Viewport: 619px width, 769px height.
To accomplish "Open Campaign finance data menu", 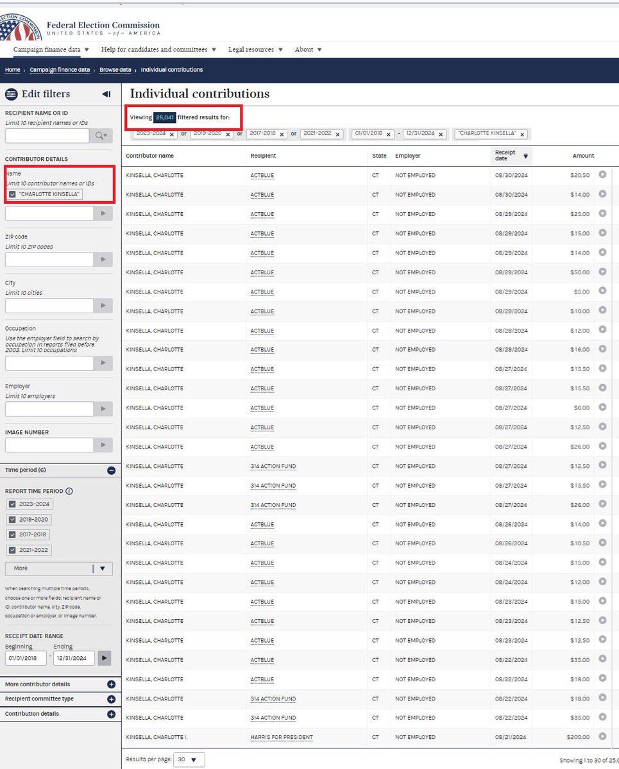I will pyautogui.click(x=51, y=49).
